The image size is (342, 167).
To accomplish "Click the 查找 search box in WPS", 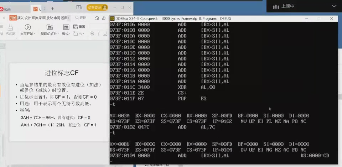I will tap(81, 18).
